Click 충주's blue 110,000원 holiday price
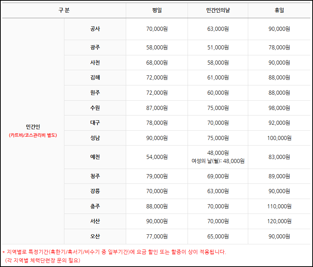Image resolution: width=313 pixels, height=267 pixels. point(279,206)
